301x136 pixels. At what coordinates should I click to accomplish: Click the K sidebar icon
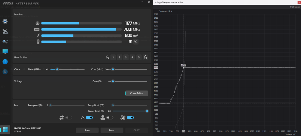pos(5,72)
